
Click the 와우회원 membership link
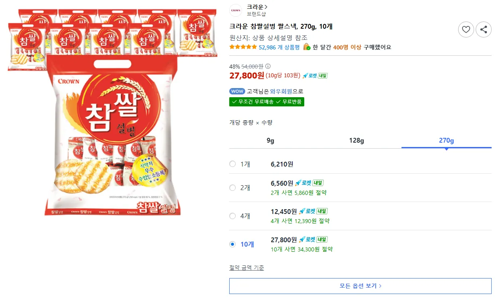[x=281, y=91]
